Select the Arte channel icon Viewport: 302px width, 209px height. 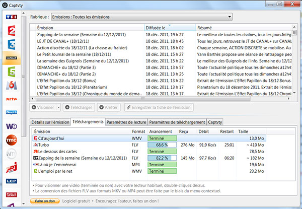coord(12,99)
